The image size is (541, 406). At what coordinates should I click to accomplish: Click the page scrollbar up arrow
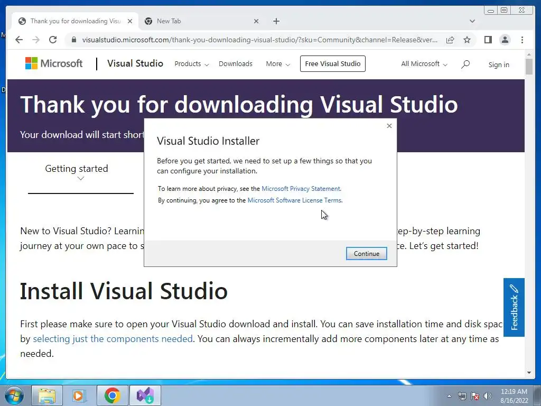click(529, 54)
